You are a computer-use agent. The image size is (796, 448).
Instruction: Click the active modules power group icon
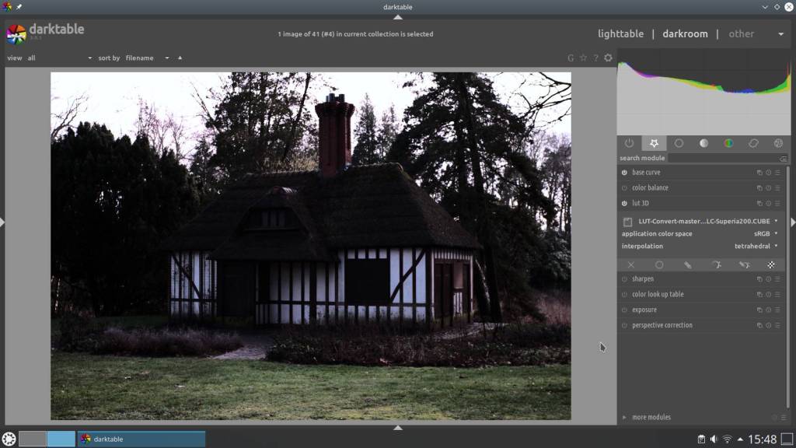point(629,143)
